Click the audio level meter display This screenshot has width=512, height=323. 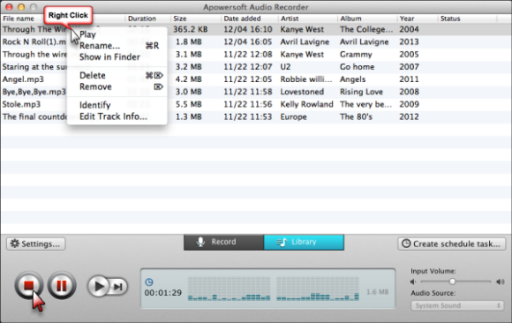coord(274,289)
